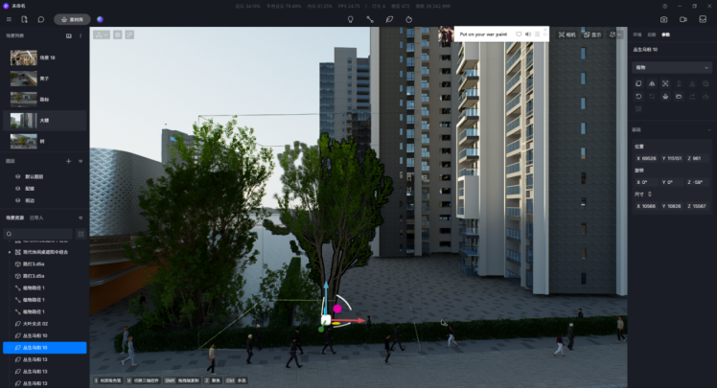Screen dimensions: 717x389
Task: Click the 相机 camera button in viewport
Action: (567, 34)
